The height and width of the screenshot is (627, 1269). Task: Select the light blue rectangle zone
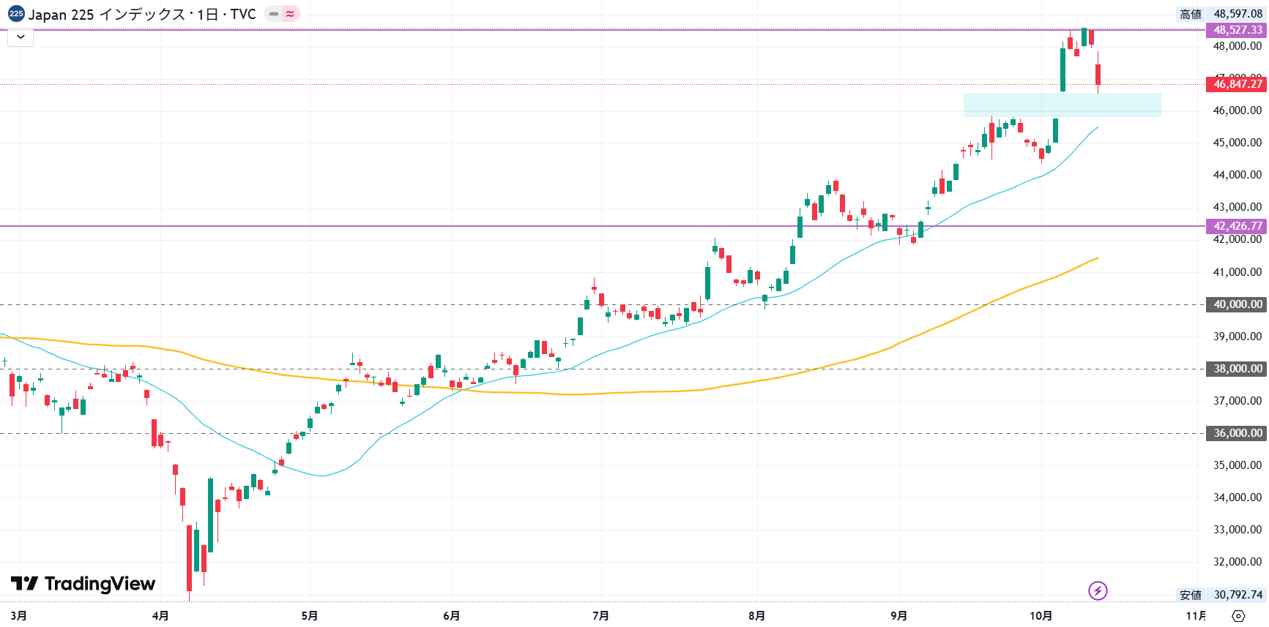[1062, 105]
